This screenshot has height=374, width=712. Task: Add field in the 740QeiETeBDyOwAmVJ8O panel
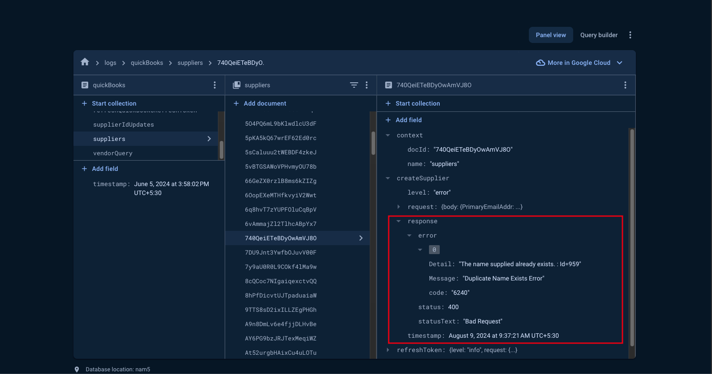pos(408,120)
